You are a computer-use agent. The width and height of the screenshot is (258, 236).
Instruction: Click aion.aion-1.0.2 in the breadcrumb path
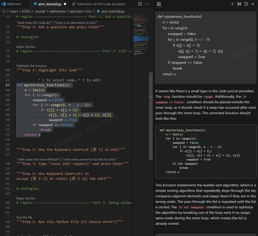point(81,11)
